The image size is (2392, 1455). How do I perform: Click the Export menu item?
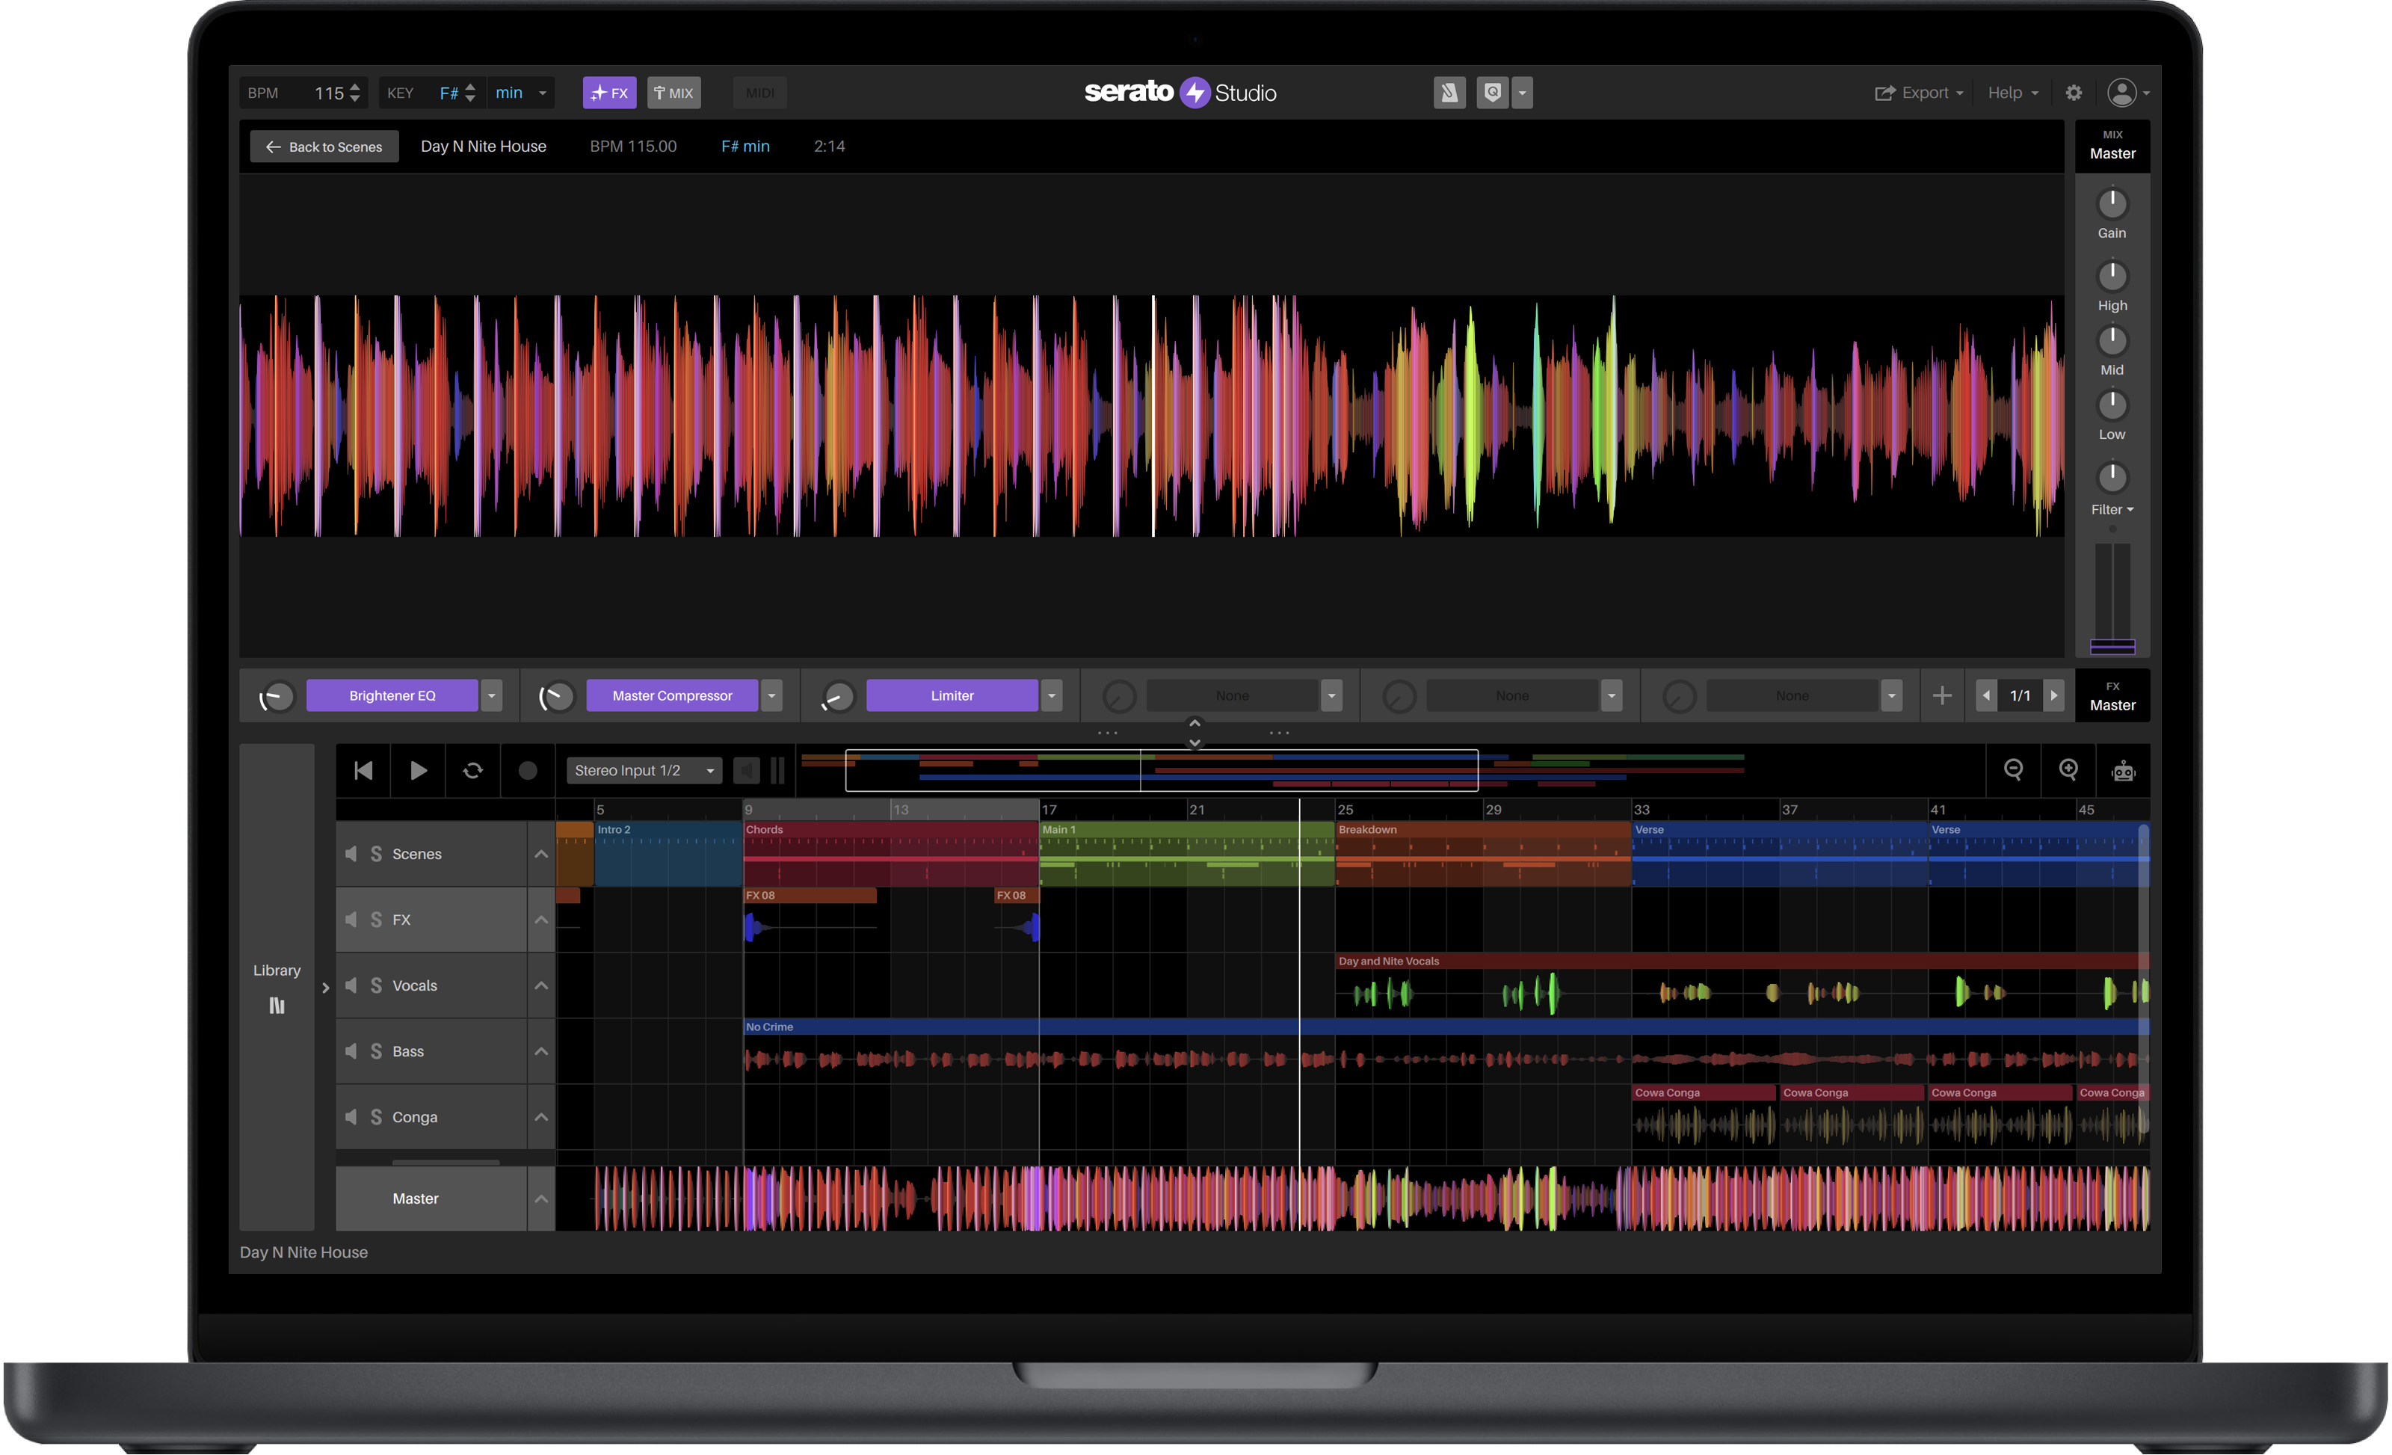click(1917, 92)
